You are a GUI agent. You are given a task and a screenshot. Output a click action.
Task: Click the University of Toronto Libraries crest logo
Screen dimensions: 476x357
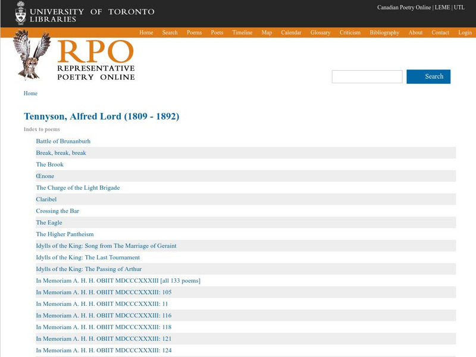(21, 13)
